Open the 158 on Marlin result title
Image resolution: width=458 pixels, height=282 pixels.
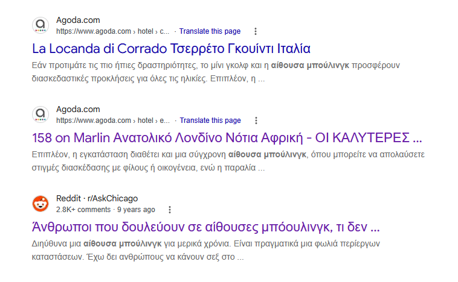point(227,138)
